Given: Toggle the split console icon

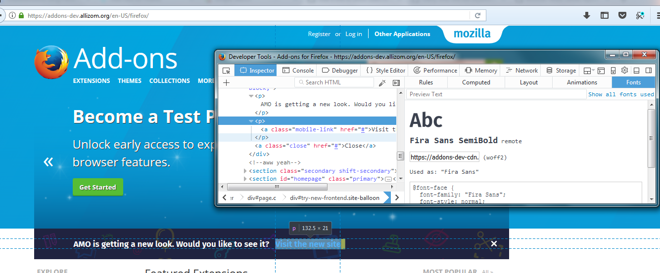Looking at the screenshot, I should [x=602, y=71].
